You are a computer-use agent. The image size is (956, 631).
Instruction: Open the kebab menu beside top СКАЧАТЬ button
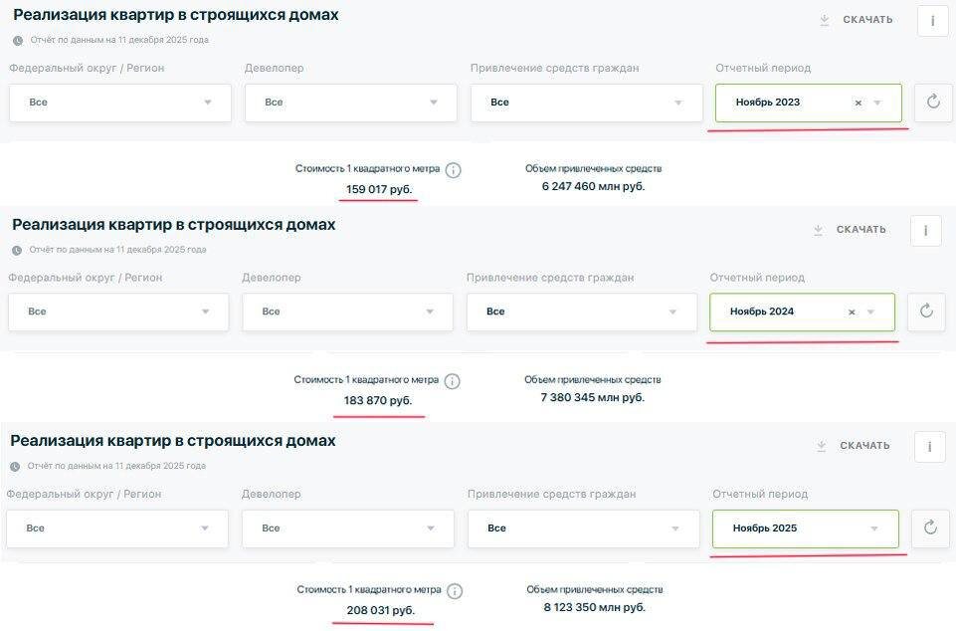click(931, 19)
